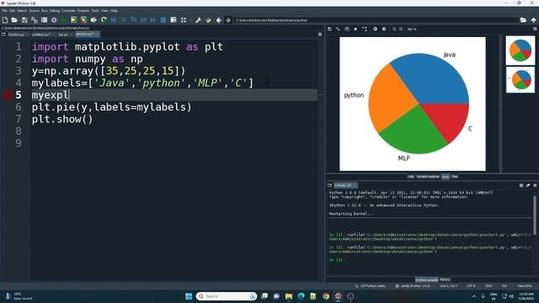Click the taskbar Search box
539x303 pixels.
pos(227,296)
